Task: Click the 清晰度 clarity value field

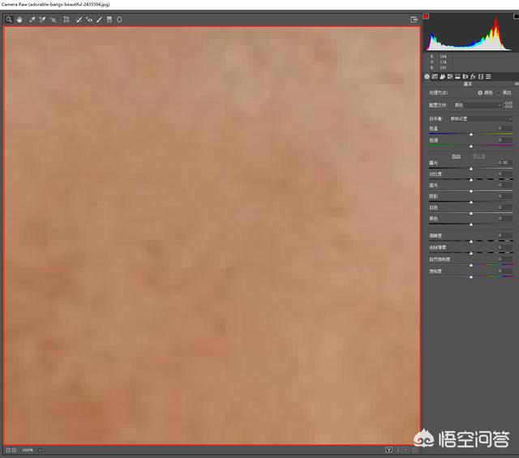Action: 504,236
